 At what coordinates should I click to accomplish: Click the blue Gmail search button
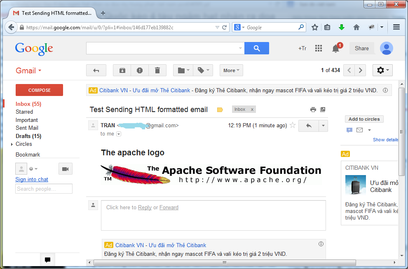(257, 48)
